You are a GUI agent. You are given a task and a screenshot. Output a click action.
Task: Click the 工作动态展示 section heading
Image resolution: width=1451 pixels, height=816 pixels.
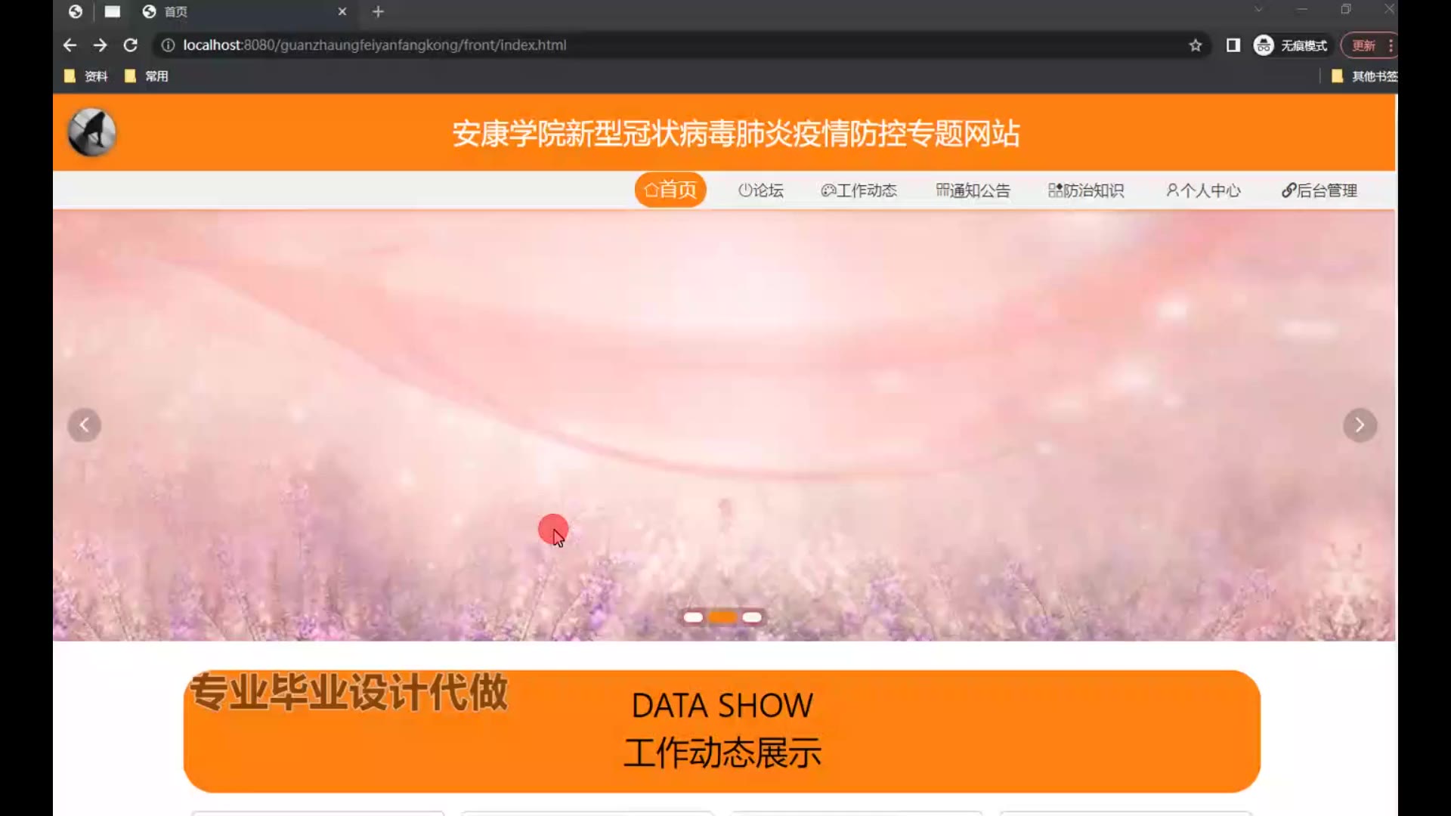tap(722, 753)
